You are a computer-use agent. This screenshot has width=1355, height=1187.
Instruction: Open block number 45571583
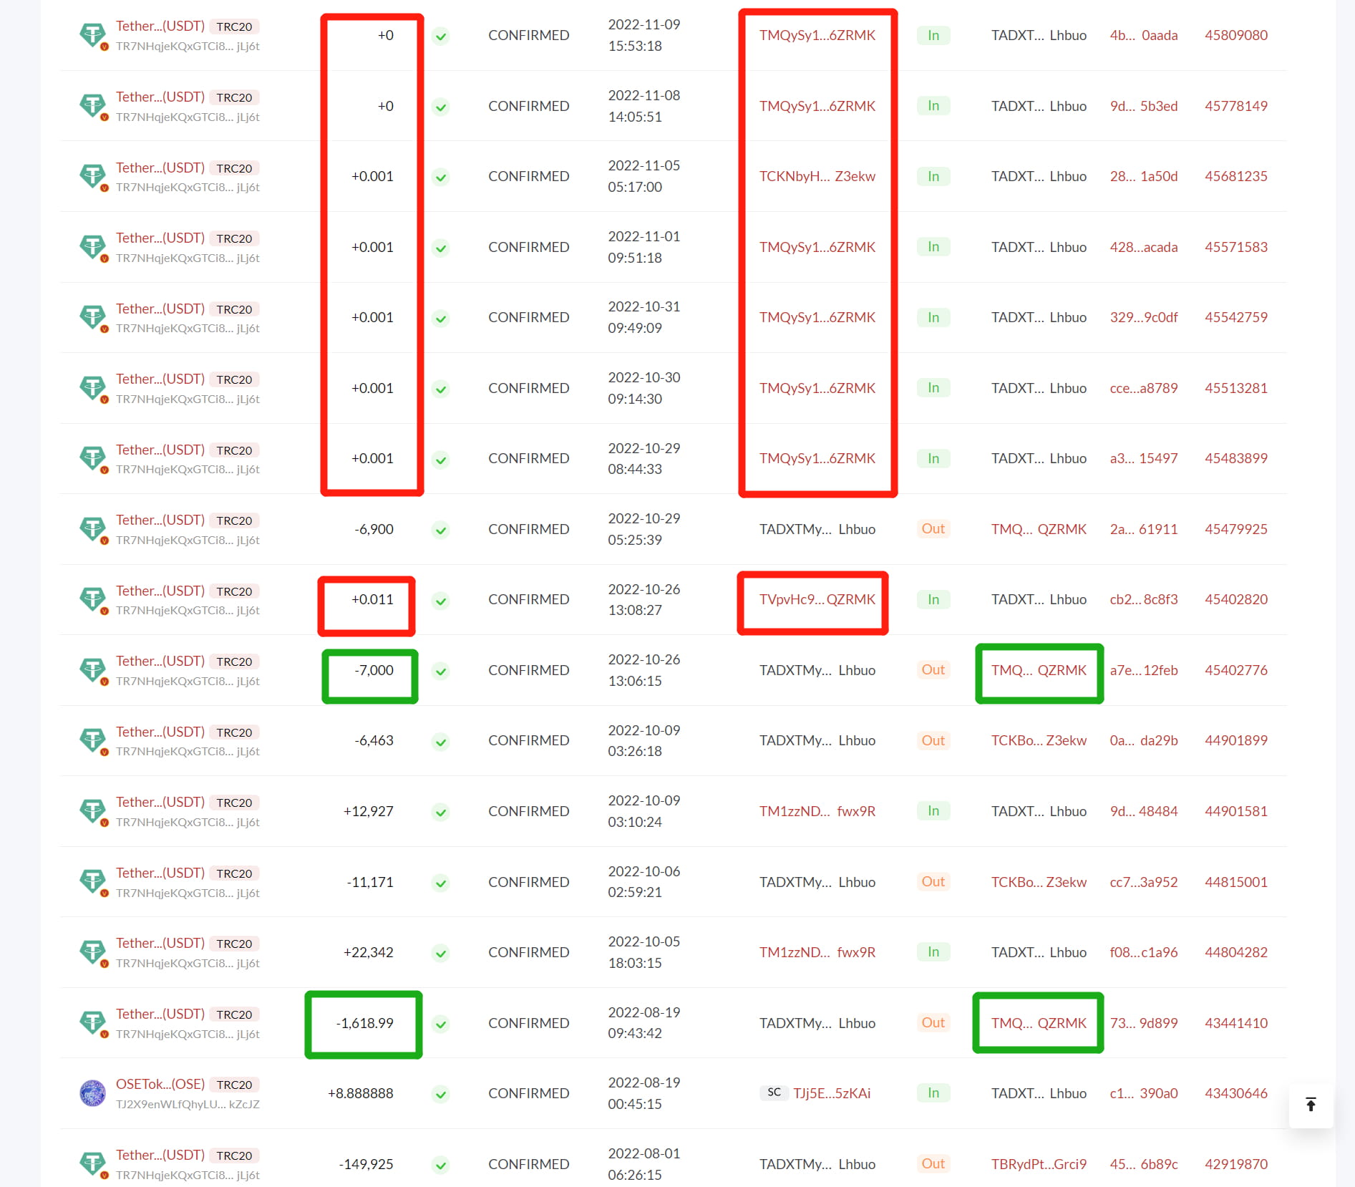[1235, 247]
